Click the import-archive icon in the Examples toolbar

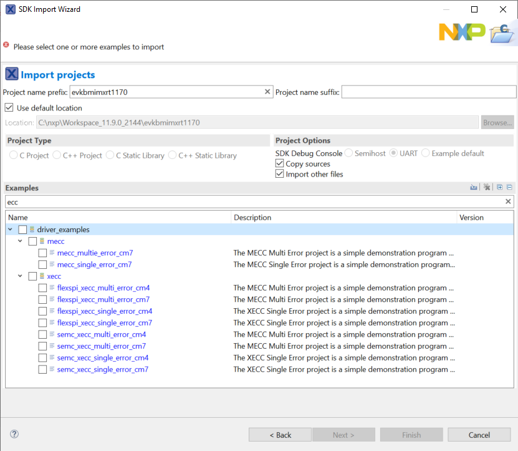pos(474,187)
